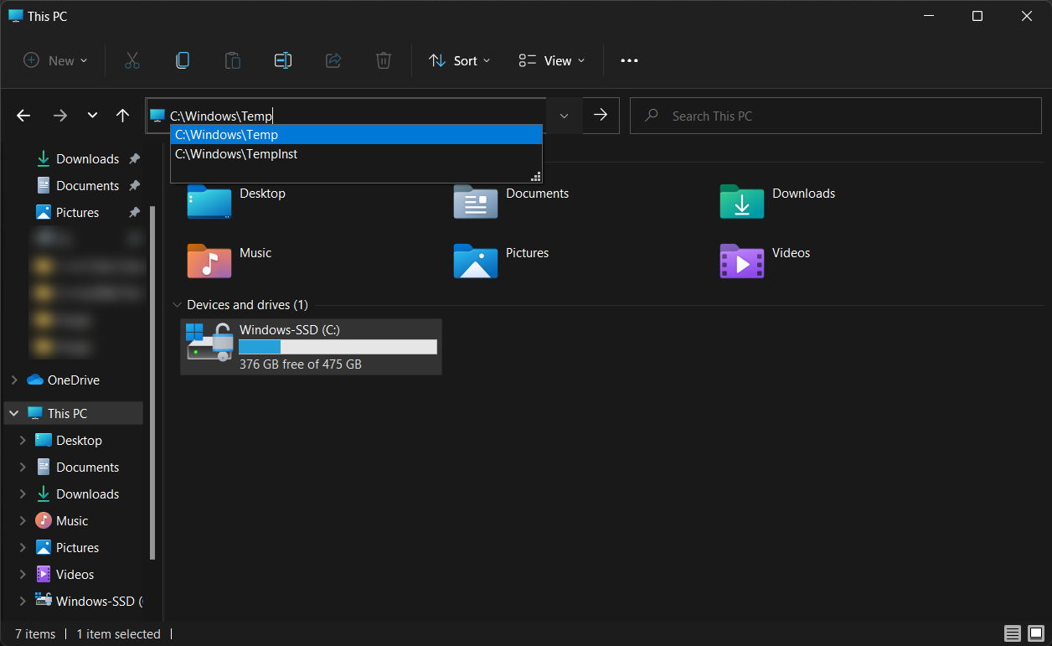This screenshot has width=1052, height=646.
Task: Click the This PC icon in the title bar
Action: click(x=15, y=16)
